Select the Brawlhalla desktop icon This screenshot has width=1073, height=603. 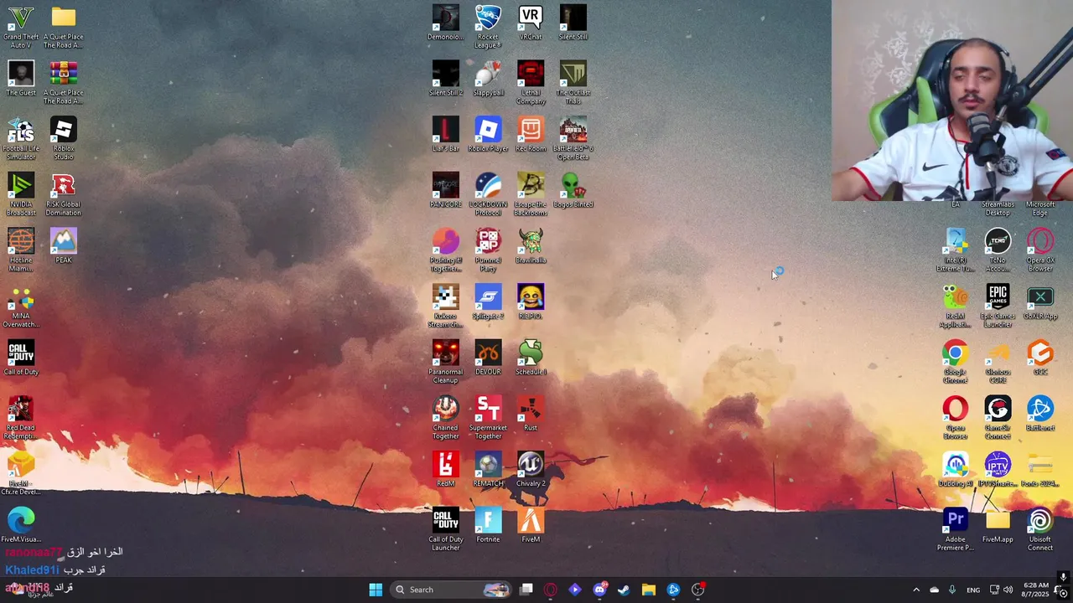pyautogui.click(x=531, y=246)
